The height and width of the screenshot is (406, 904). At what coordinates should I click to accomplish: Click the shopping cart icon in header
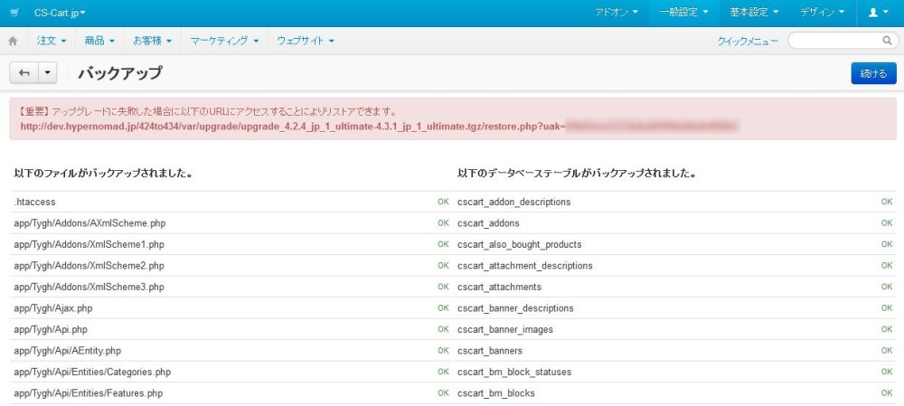[x=14, y=13]
